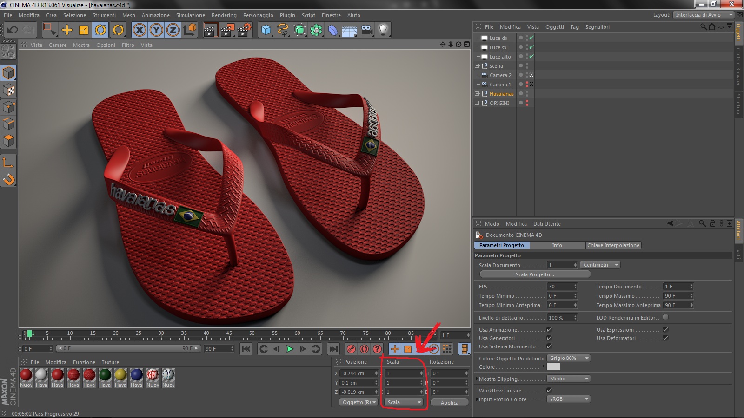Click the Record active objects button
744x418 pixels.
tap(352, 349)
